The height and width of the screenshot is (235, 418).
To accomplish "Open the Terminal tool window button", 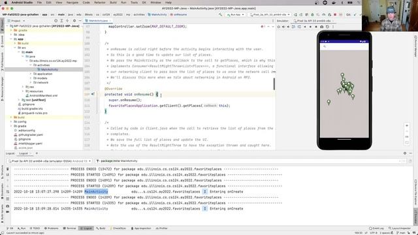I will [x=70, y=228].
